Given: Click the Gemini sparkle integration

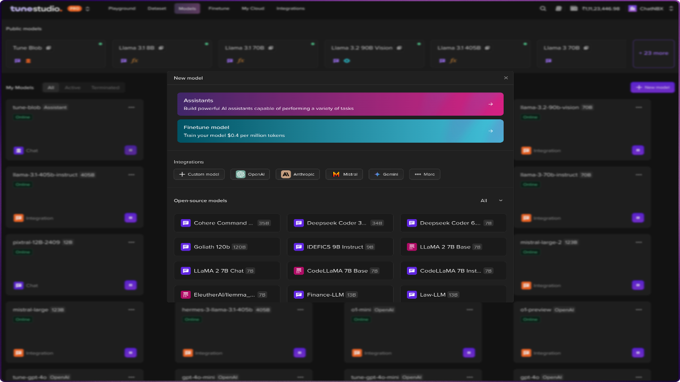Looking at the screenshot, I should pyautogui.click(x=377, y=174).
